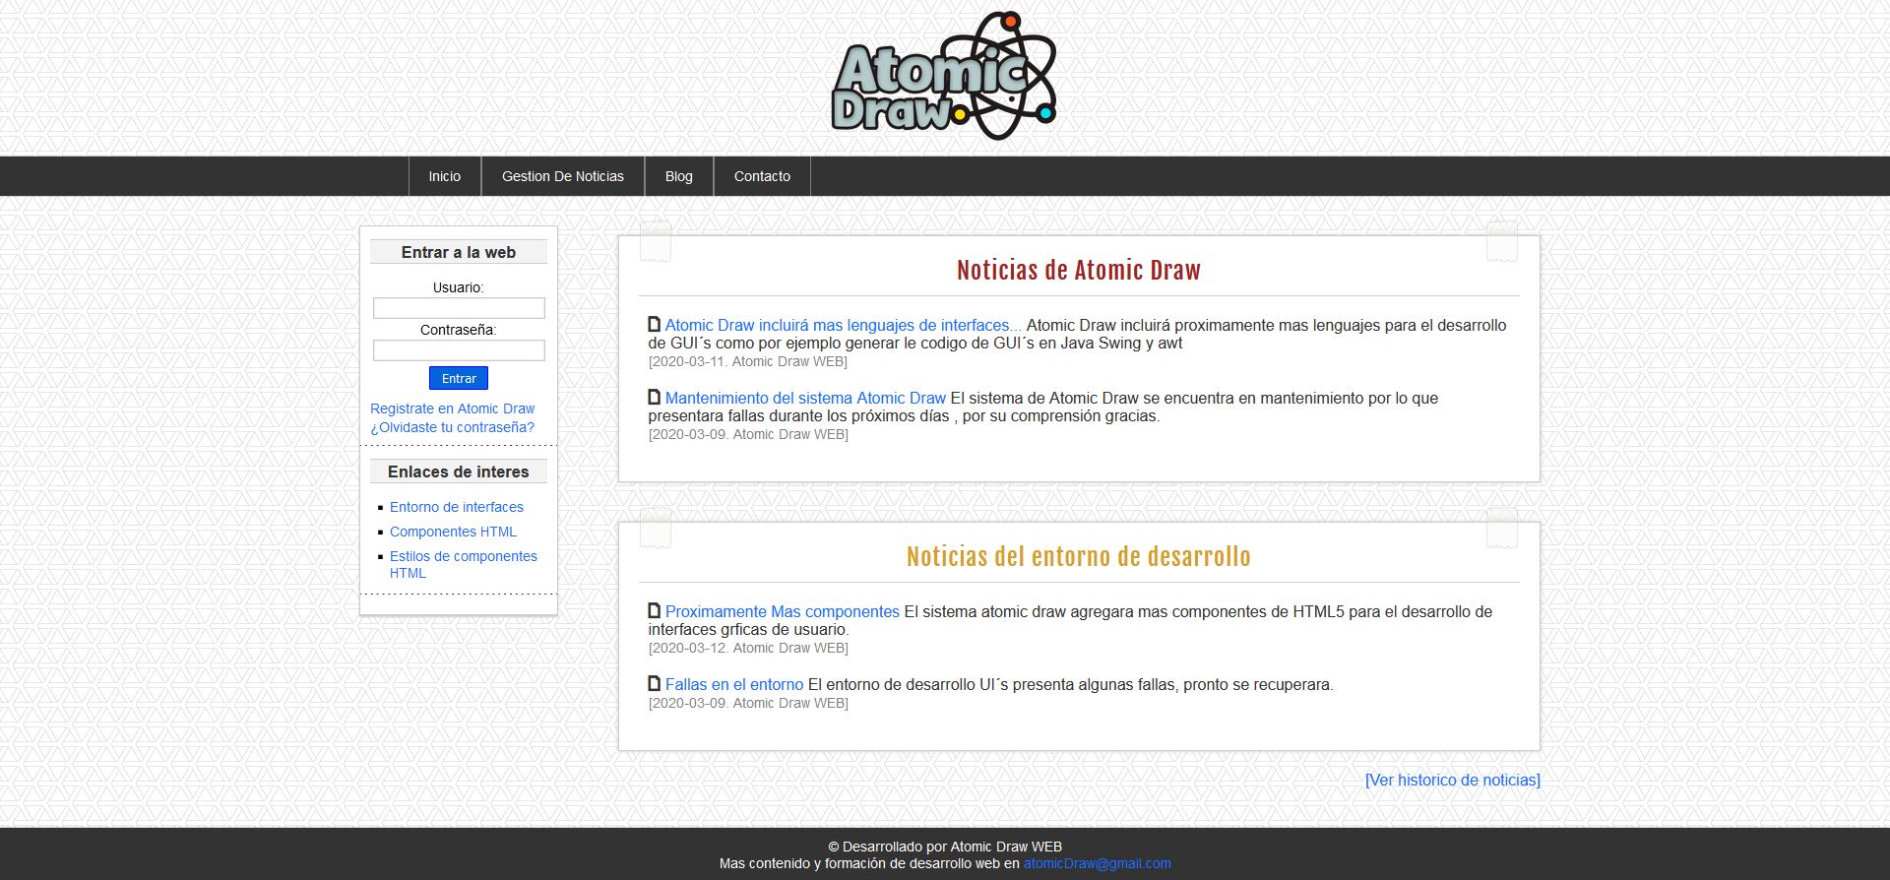Read 'Atomic Draw incluirá mas lenguajes de interfaces...' news
The width and height of the screenshot is (1890, 880).
pos(844,325)
